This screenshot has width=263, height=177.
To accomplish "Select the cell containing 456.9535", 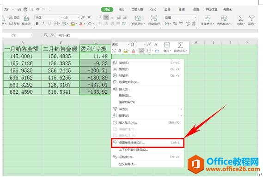I will click(22, 70).
